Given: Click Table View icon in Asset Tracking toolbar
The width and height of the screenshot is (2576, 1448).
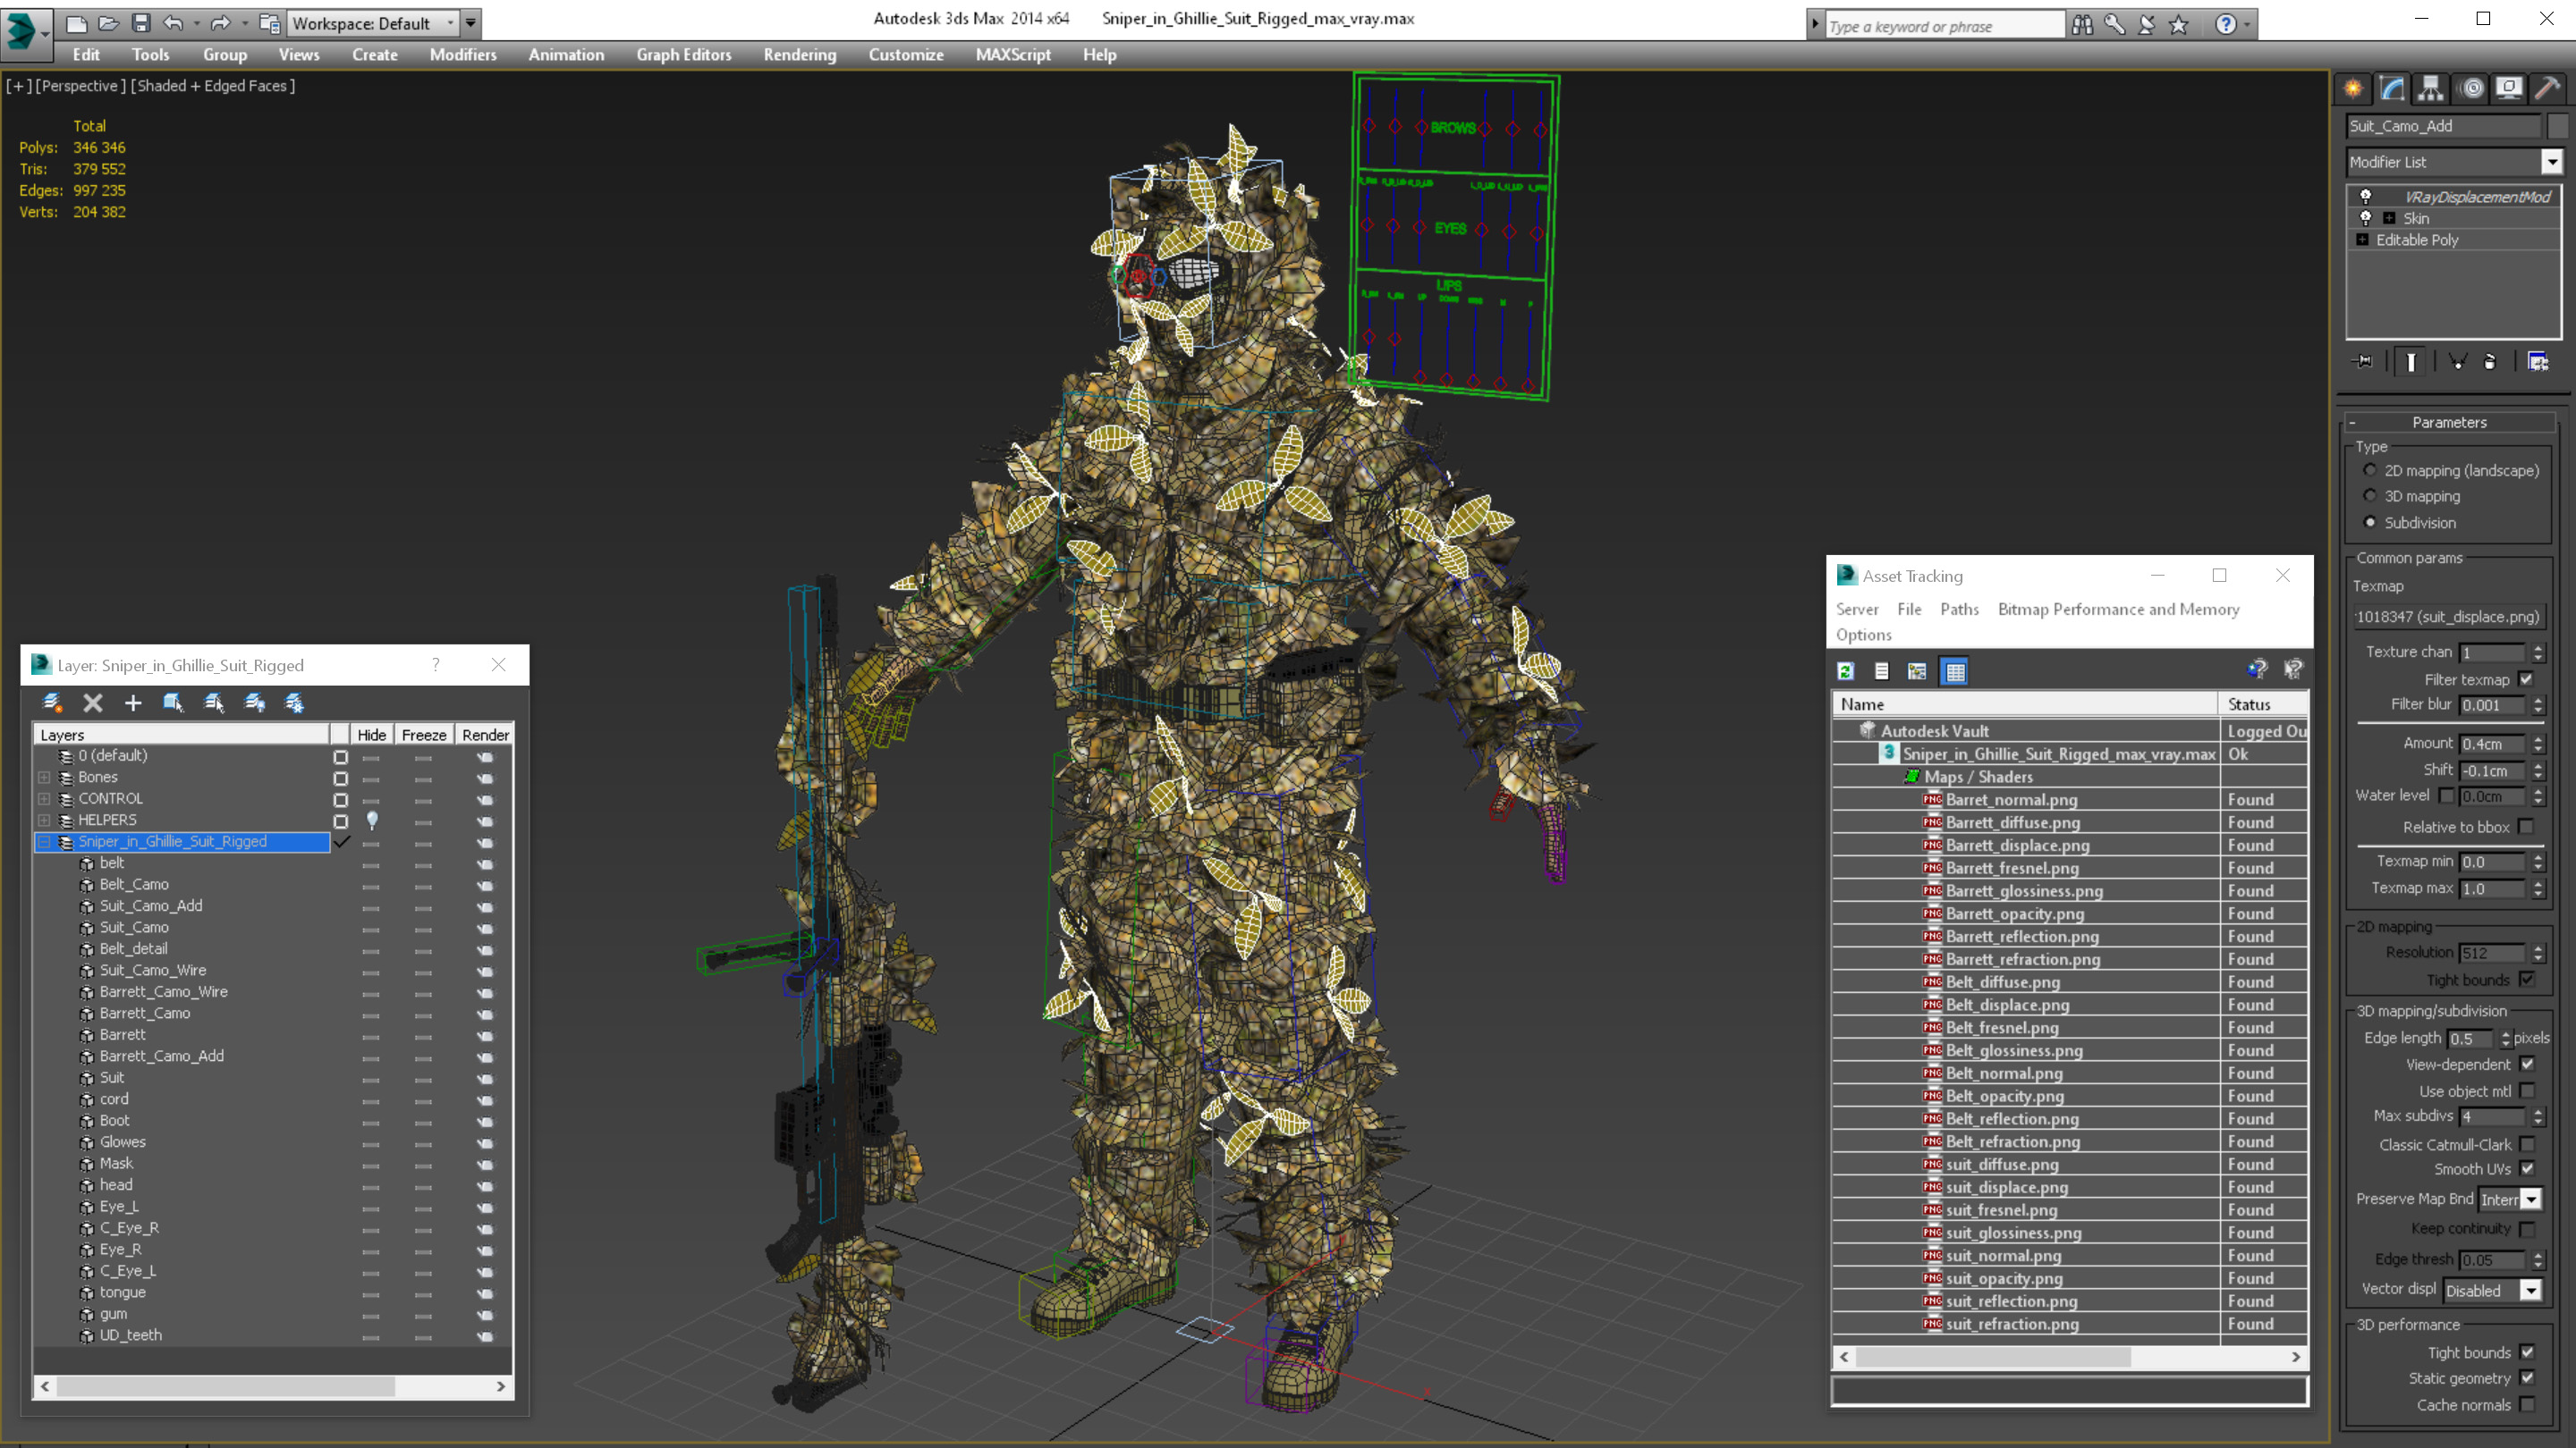Looking at the screenshot, I should click(x=1955, y=670).
